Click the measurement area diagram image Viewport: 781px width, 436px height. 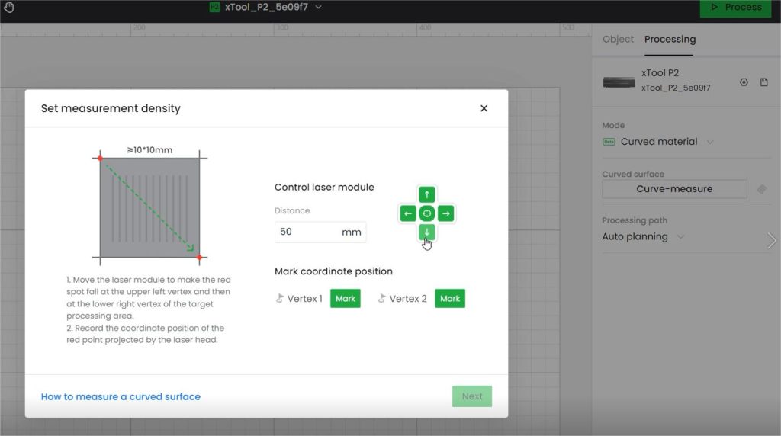[x=149, y=207]
